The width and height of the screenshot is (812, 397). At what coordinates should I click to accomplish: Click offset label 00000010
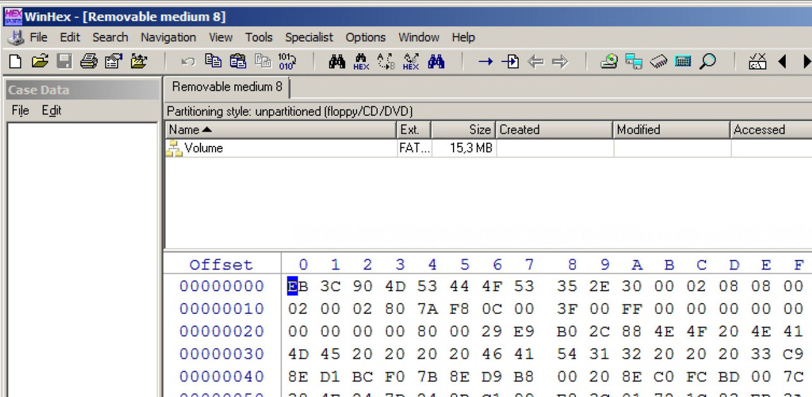click(x=221, y=309)
